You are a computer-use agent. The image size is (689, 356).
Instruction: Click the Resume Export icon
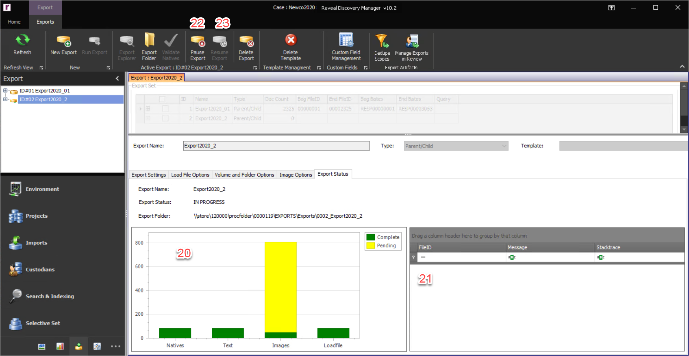point(220,41)
